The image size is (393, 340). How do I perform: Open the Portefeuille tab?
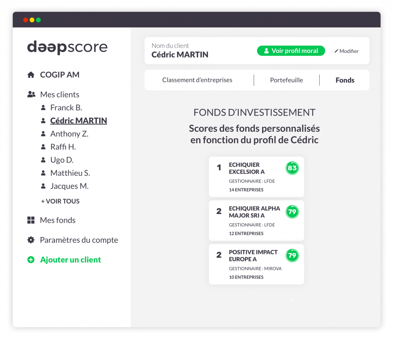click(x=286, y=80)
